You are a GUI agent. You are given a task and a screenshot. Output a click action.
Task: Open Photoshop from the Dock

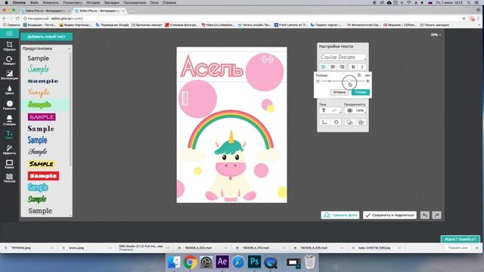(x=254, y=262)
